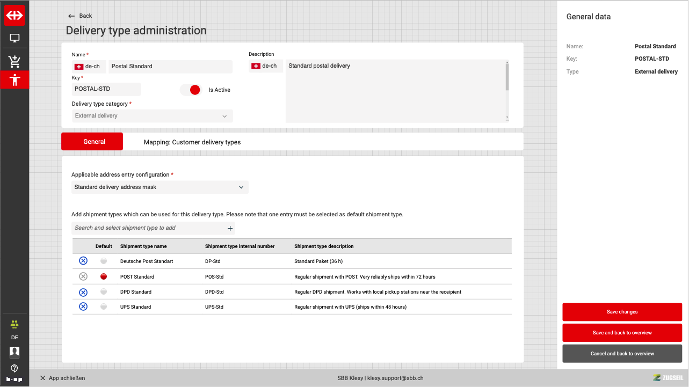This screenshot has width=689, height=387.
Task: Click Cancel and back to overview
Action: point(622,354)
